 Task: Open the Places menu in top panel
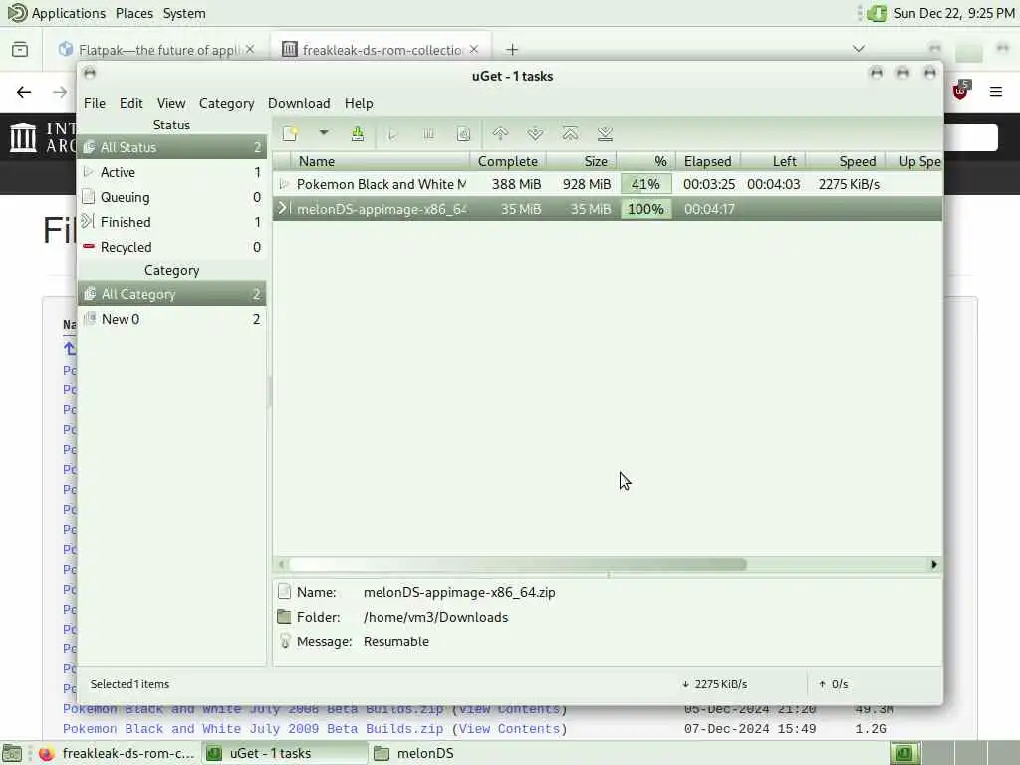(x=134, y=13)
